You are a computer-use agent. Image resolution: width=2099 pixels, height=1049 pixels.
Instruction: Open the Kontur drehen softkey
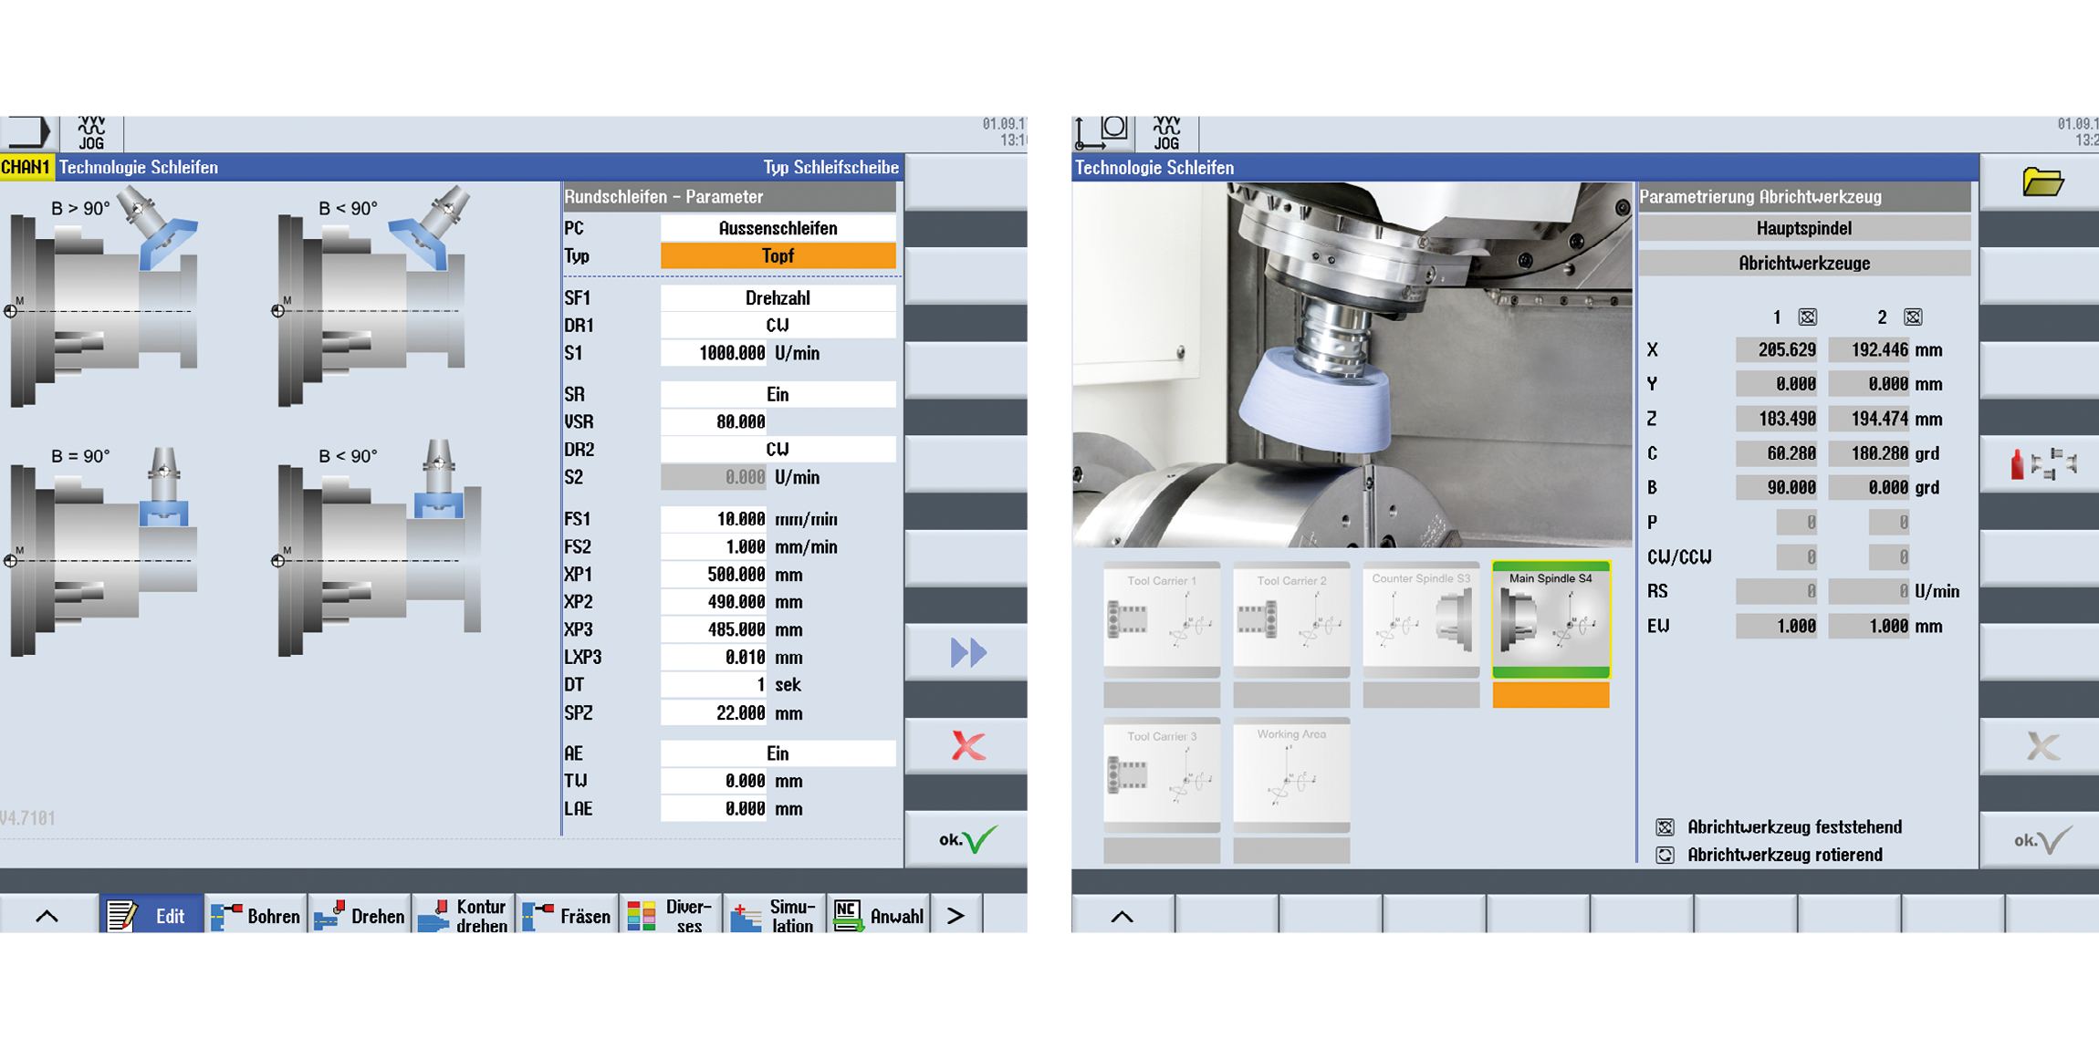pos(464,915)
